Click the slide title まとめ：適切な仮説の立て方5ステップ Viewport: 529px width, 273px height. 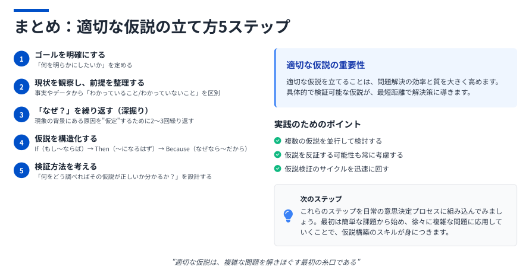click(x=152, y=26)
